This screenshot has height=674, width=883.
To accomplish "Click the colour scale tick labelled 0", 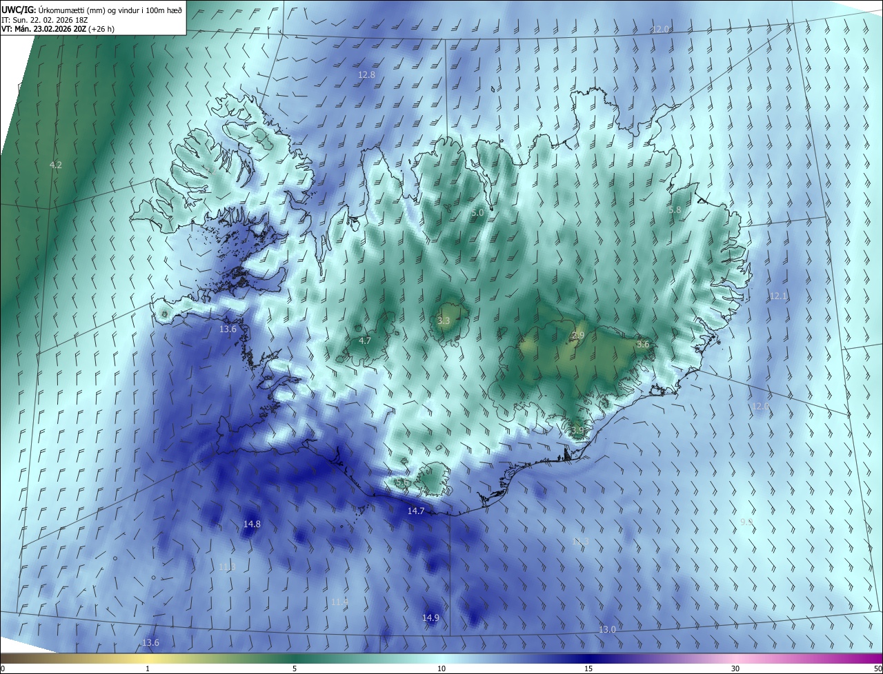I will (x=2, y=668).
